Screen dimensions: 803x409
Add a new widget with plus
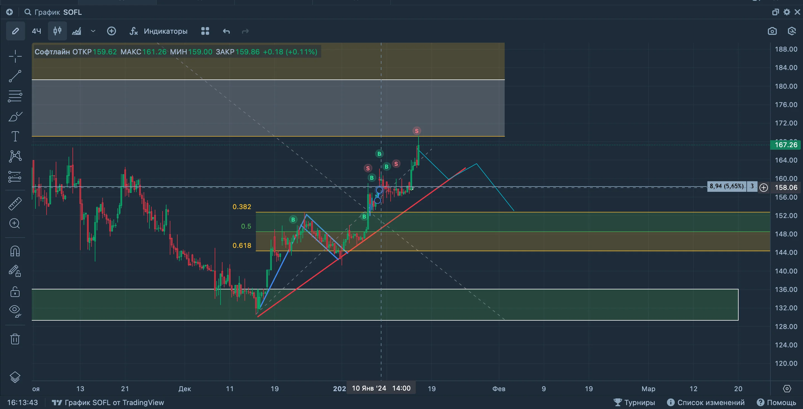[x=10, y=12]
